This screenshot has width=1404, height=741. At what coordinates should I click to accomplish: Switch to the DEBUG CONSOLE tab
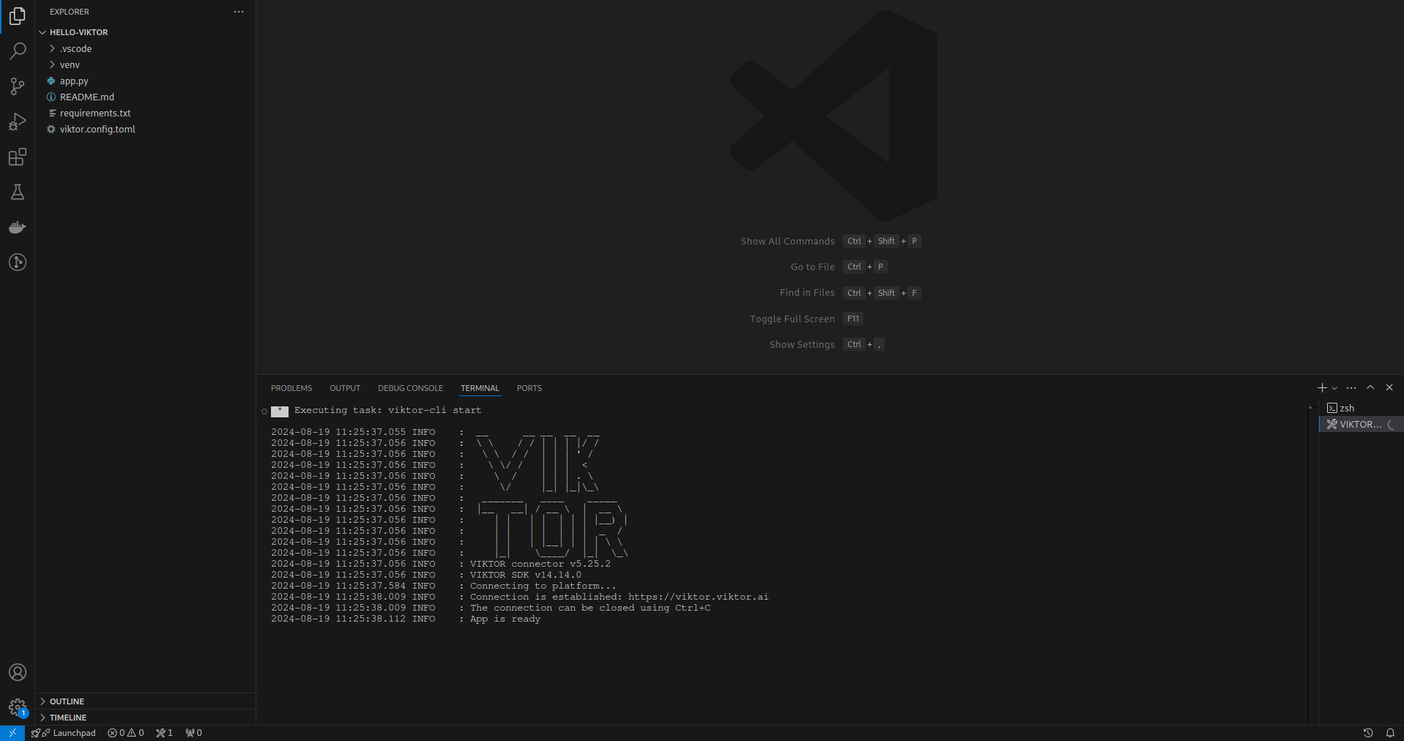[410, 388]
